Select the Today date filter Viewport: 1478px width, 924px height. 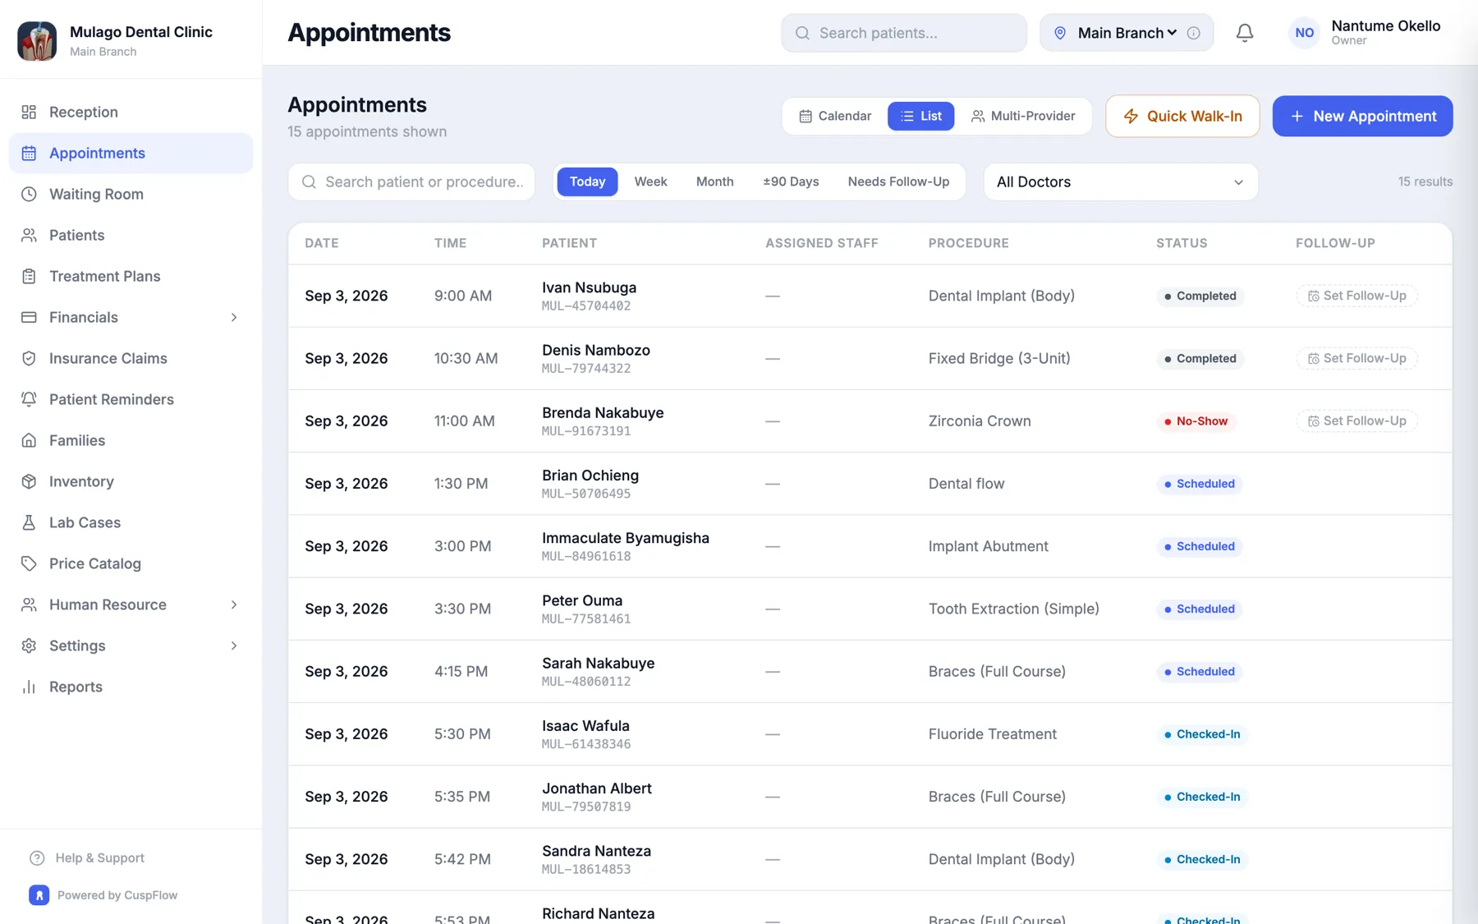pos(587,182)
